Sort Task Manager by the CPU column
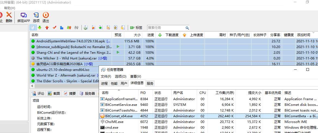This screenshot has height=133, width=318. click(203, 93)
